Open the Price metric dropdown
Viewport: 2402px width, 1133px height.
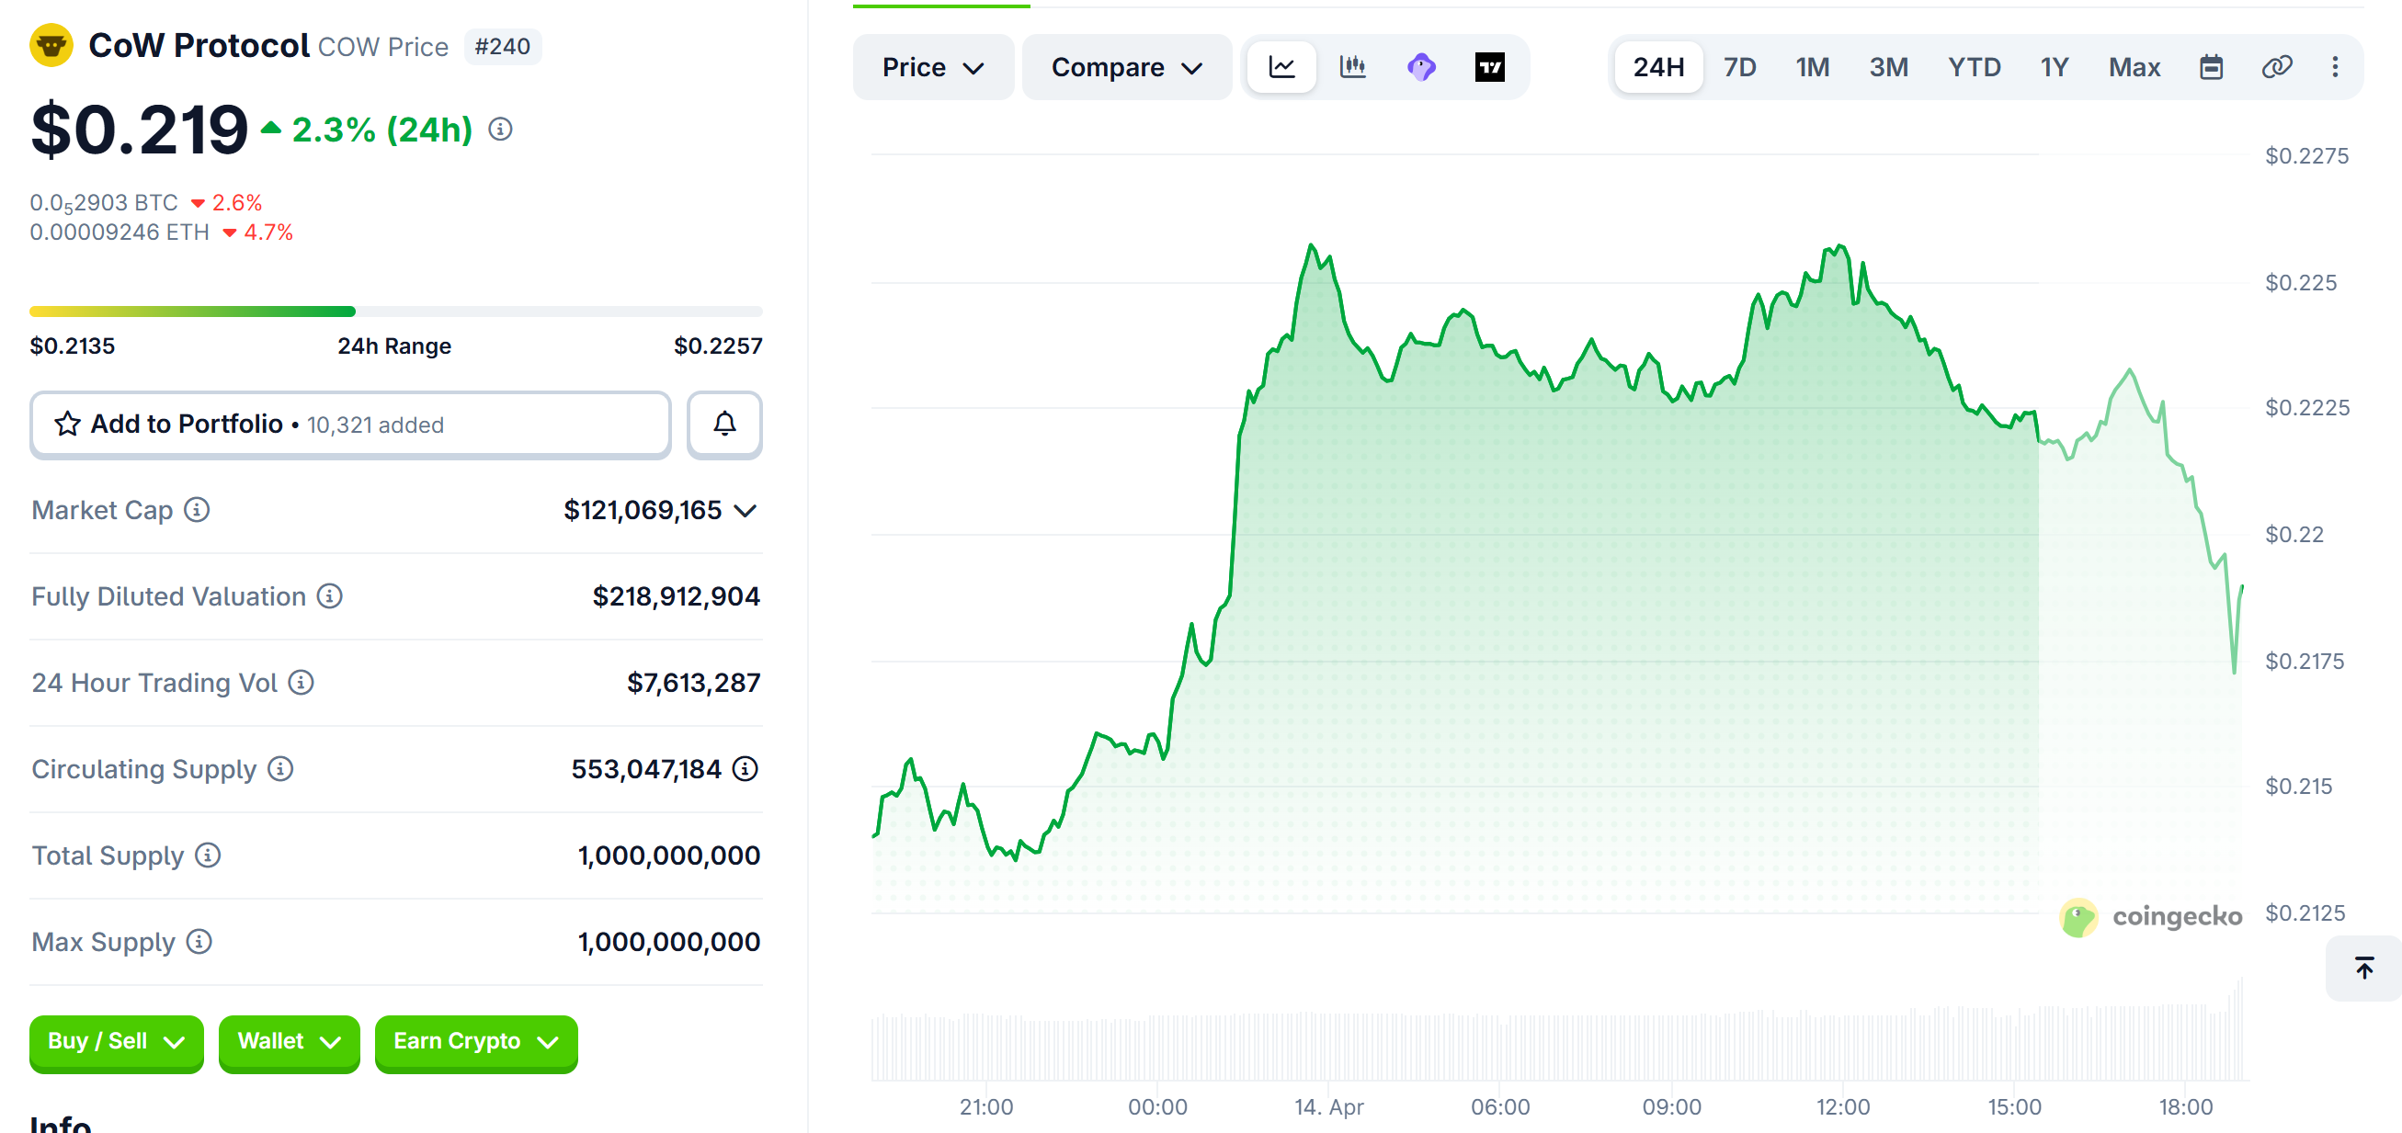coord(932,66)
